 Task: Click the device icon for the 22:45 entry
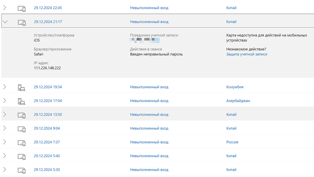tap(22, 8)
